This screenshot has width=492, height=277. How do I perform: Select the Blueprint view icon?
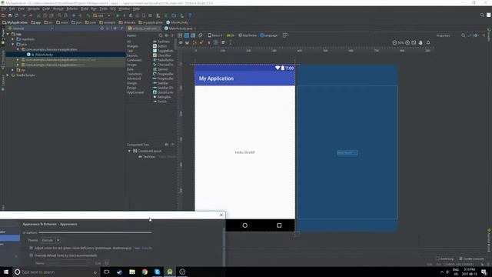click(186, 35)
